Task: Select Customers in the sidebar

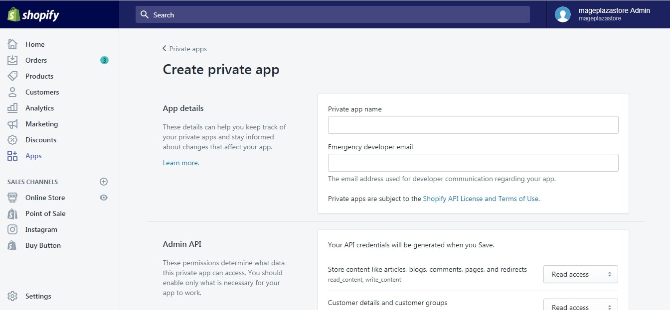Action: coord(42,92)
